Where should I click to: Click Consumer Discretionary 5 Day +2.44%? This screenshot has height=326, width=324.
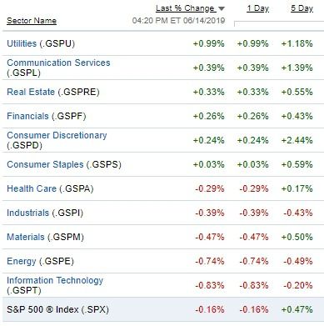pyautogui.click(x=297, y=140)
